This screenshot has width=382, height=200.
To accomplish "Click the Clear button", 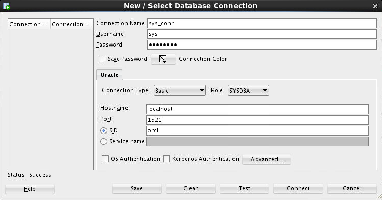I will point(190,189).
